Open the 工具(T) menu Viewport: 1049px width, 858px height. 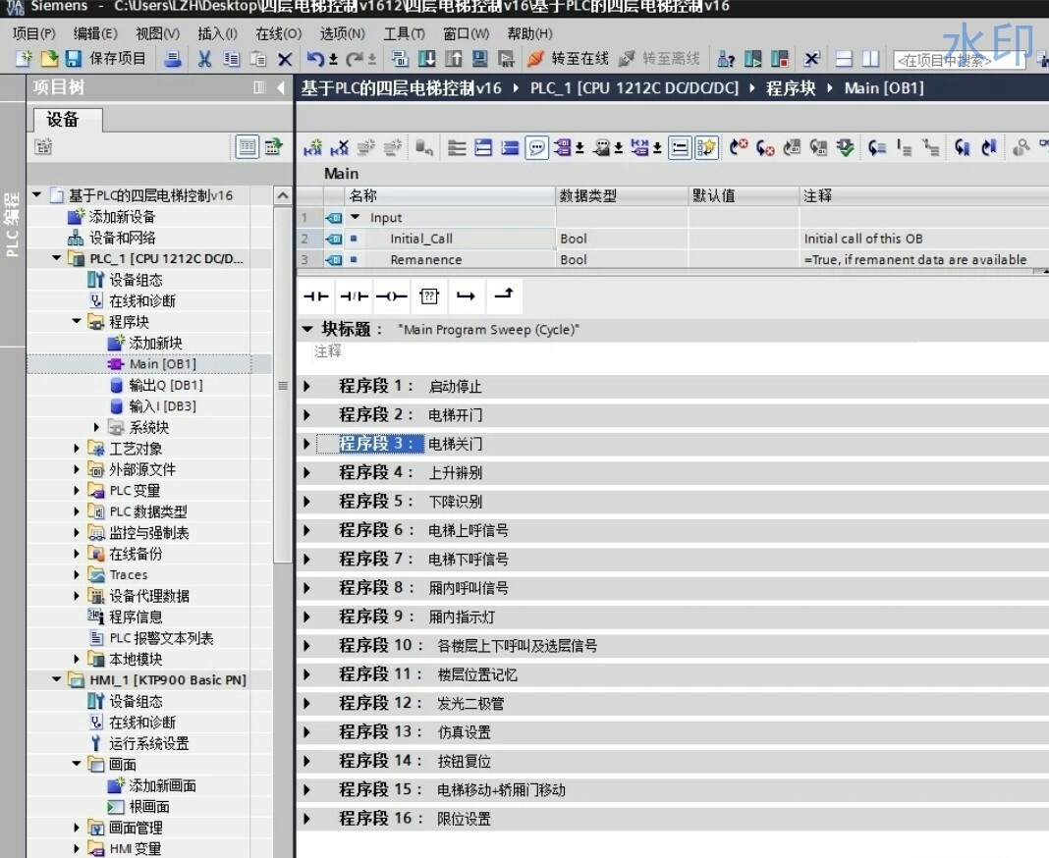[404, 33]
